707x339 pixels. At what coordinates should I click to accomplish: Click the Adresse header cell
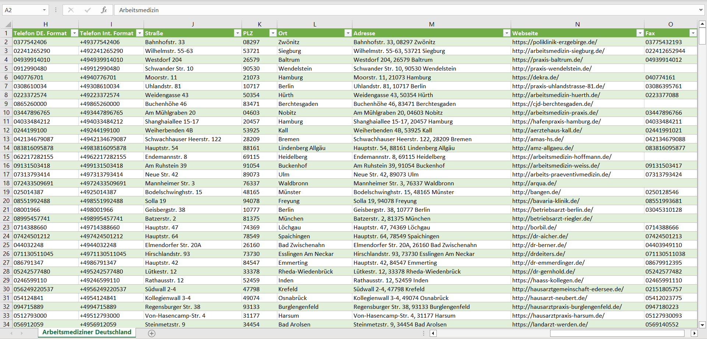[x=432, y=33]
